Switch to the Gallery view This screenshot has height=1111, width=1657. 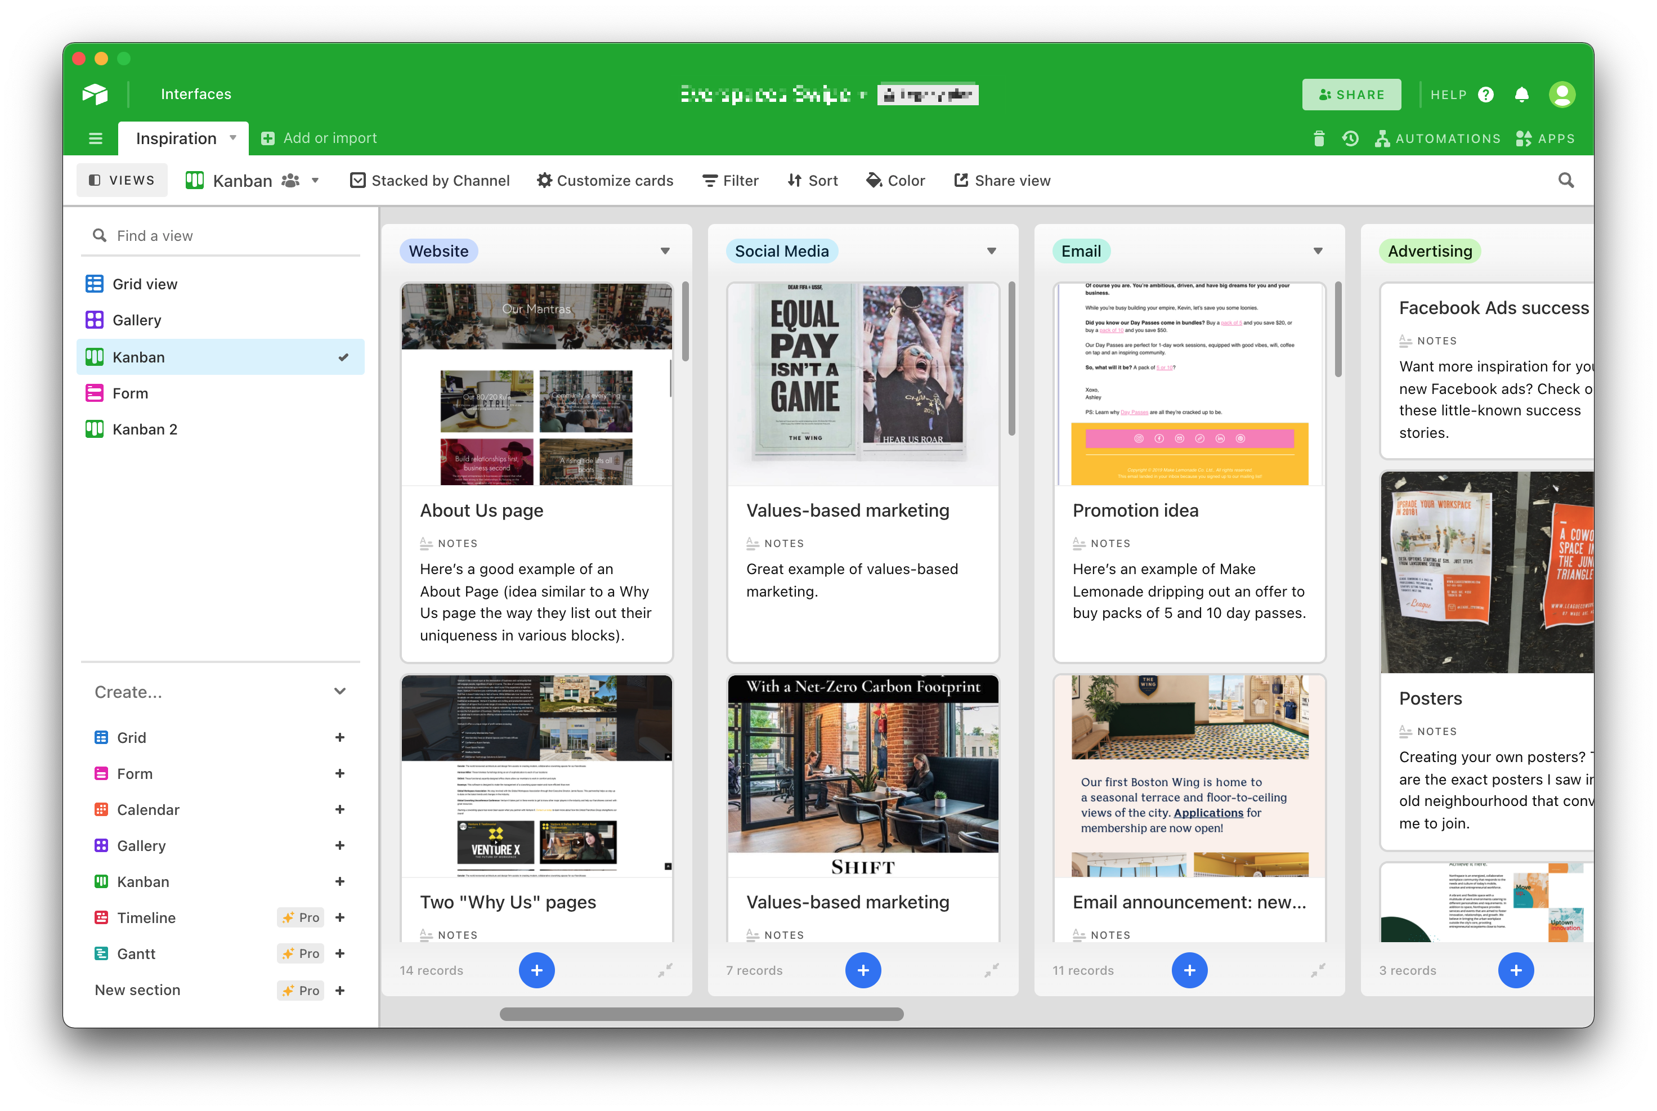(x=220, y=320)
